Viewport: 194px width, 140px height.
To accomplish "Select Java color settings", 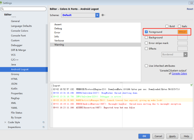I will click(13, 65).
